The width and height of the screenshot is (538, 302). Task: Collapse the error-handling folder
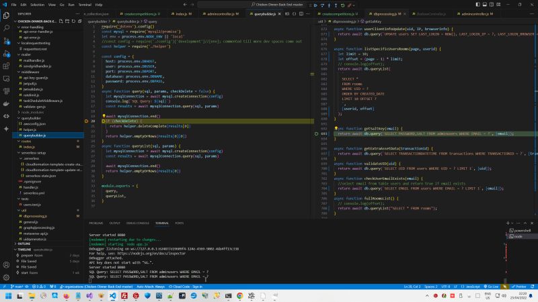pos(31,27)
